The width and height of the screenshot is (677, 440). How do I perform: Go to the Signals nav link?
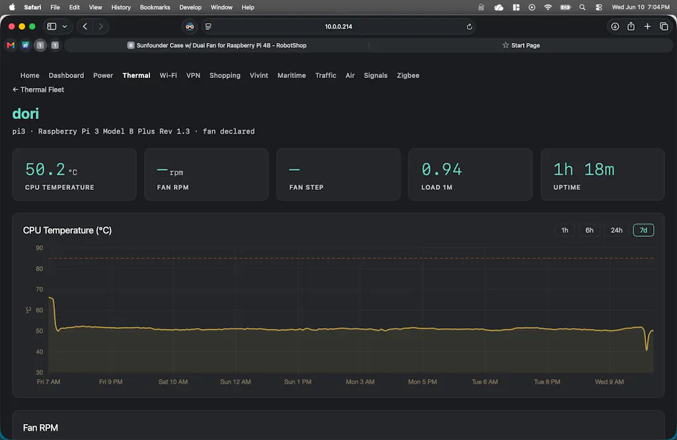[376, 75]
